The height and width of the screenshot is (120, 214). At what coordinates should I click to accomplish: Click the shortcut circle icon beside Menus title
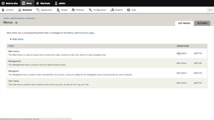(x=16, y=23)
